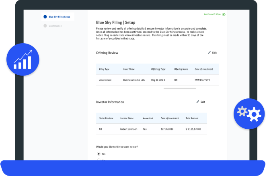Click Date of Investment header in Offering table

[204, 69]
